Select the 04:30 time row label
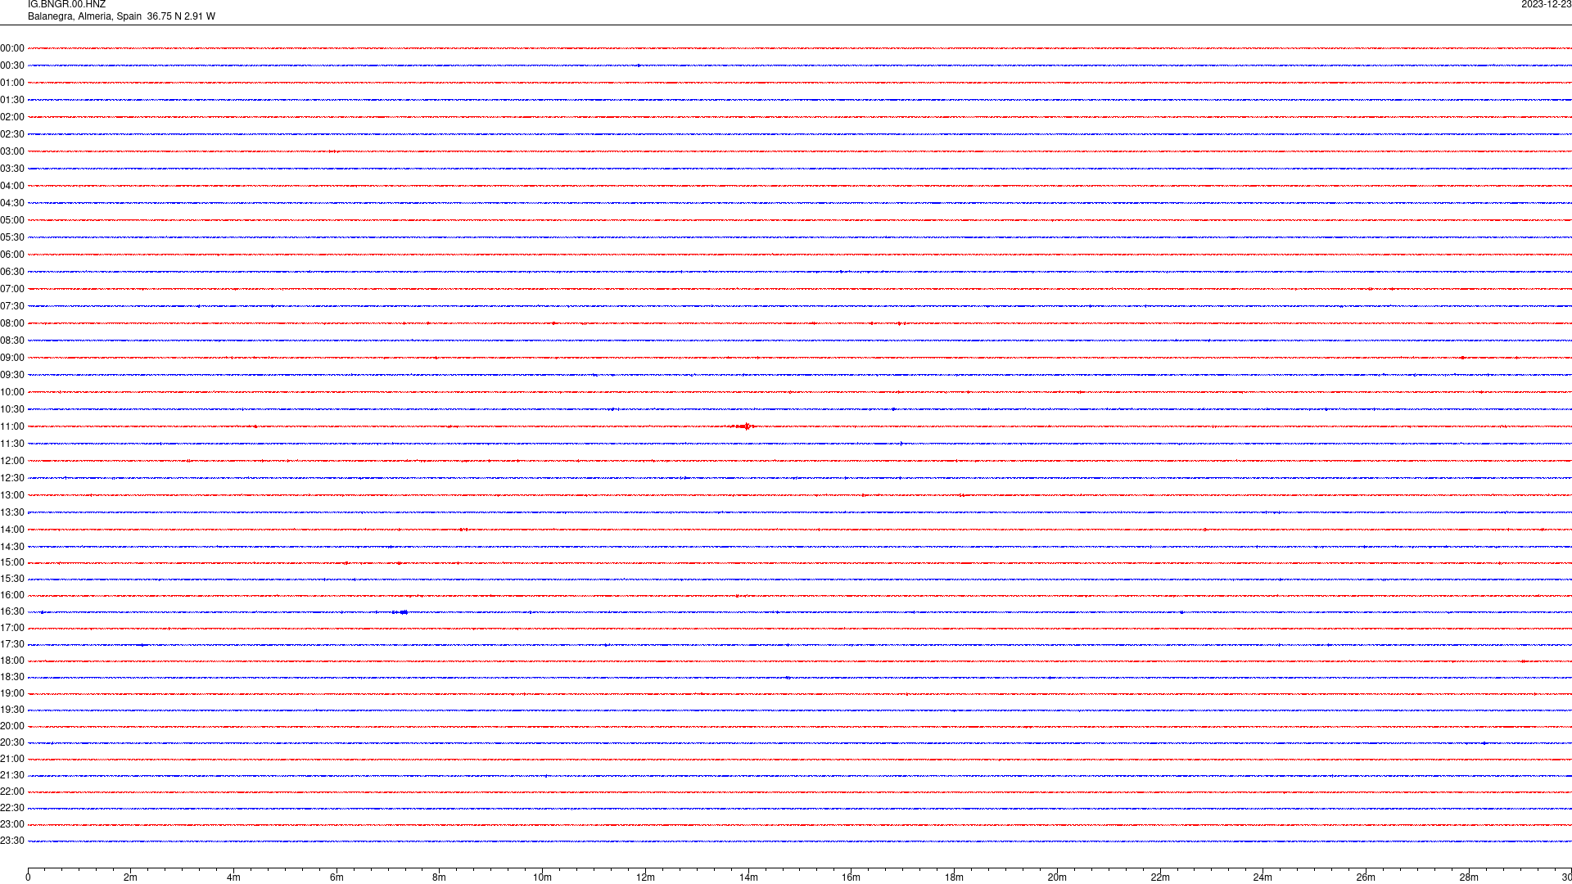Screen dimensions: 1572x884 pyautogui.click(x=12, y=203)
